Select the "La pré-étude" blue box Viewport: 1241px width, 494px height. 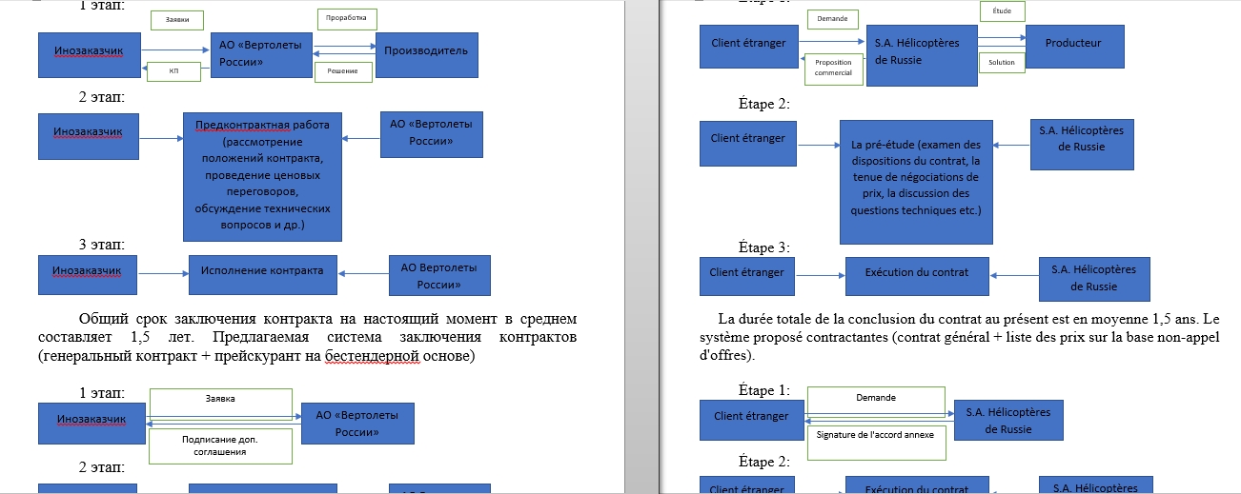point(915,181)
